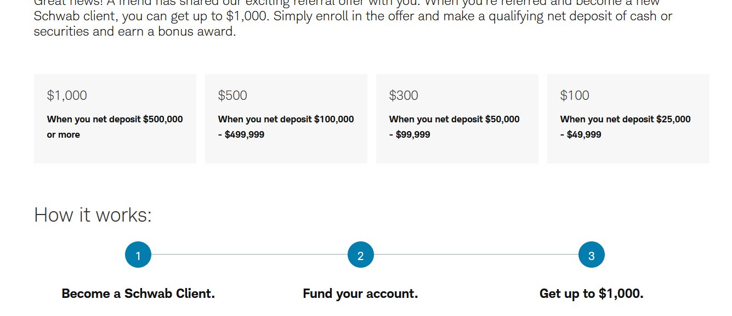
Task: Click the "Become a Schwab Client." step label
Action: [138, 294]
